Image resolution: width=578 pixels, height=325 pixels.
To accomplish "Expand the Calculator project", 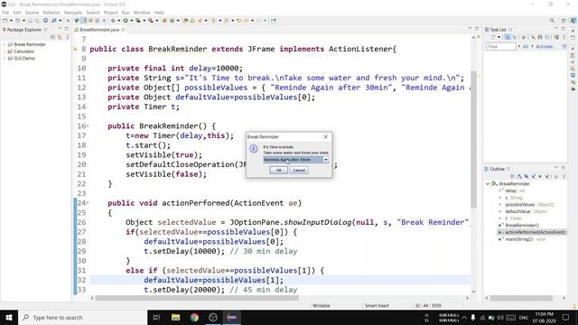I will click(x=5, y=51).
